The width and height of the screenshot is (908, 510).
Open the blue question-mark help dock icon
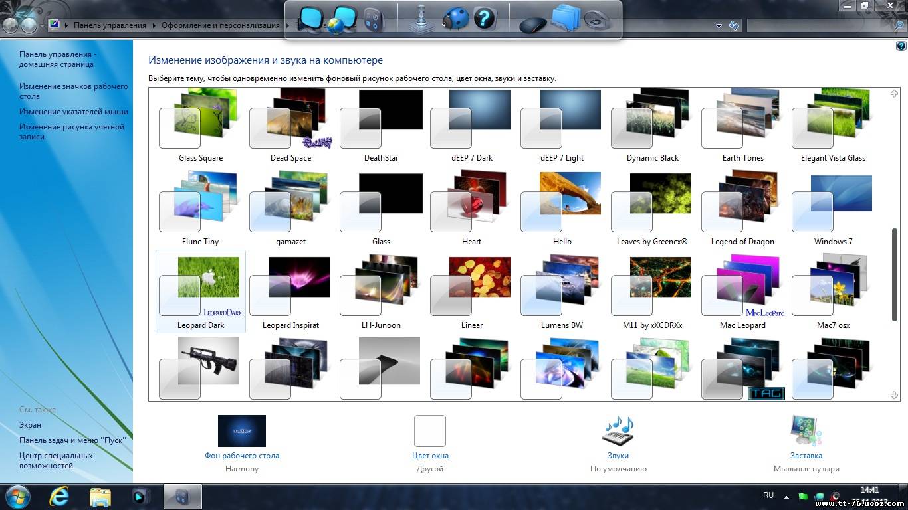click(x=485, y=17)
